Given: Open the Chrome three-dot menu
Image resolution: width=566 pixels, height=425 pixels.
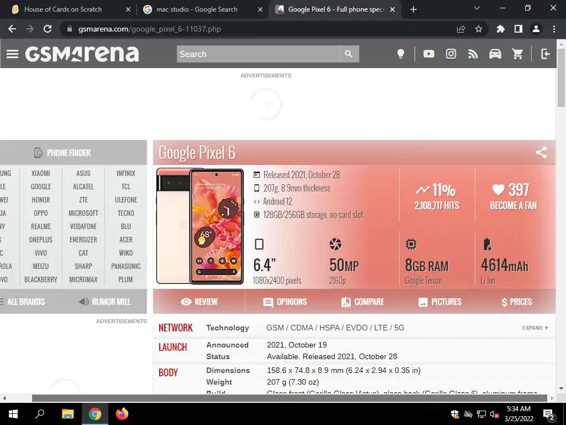Looking at the screenshot, I should pyautogui.click(x=554, y=29).
